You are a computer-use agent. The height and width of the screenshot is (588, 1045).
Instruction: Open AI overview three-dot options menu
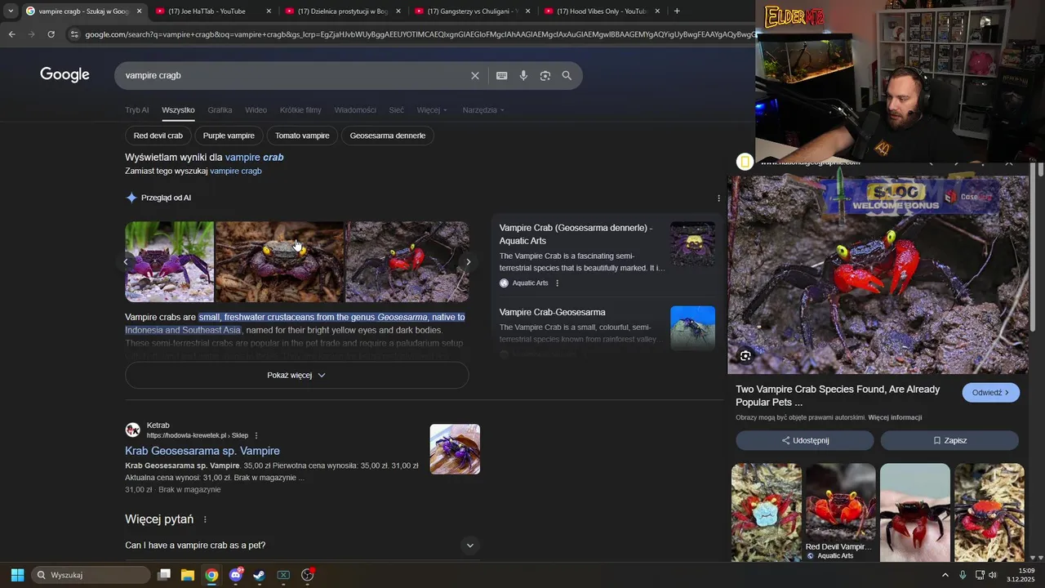(718, 198)
